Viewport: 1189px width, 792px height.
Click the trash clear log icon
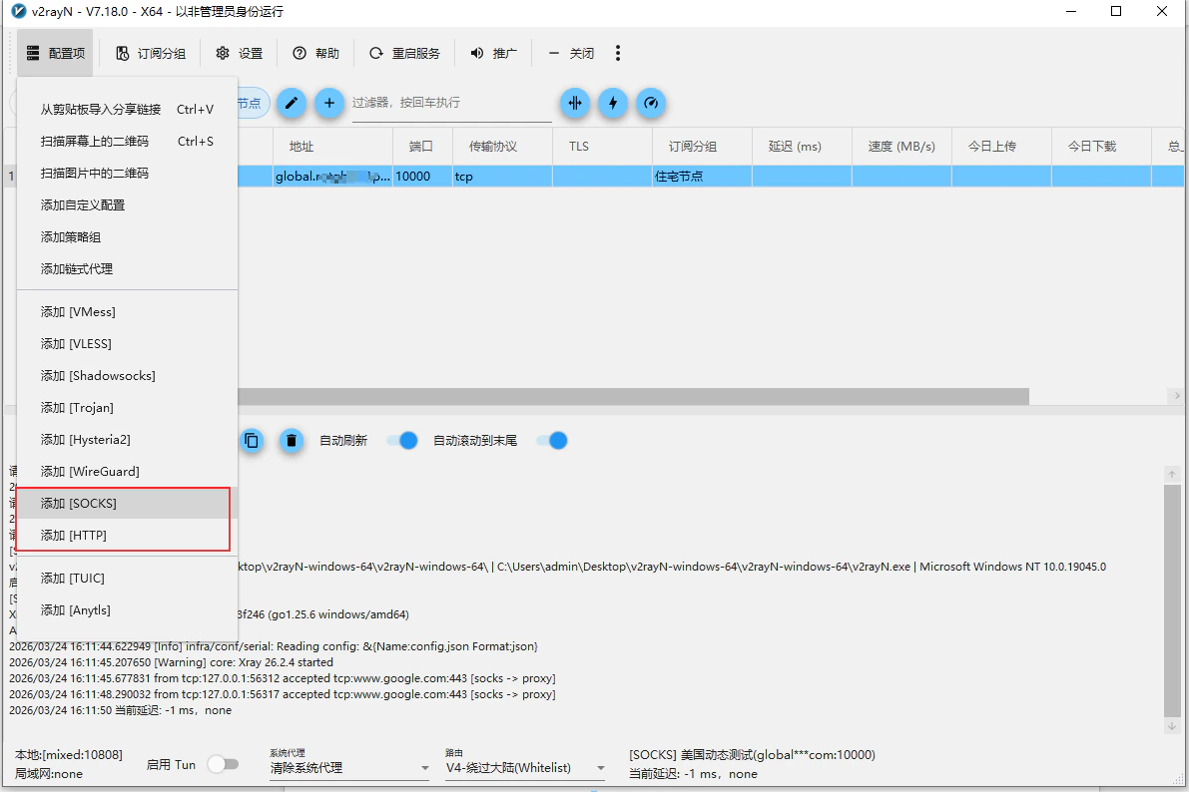(x=292, y=440)
